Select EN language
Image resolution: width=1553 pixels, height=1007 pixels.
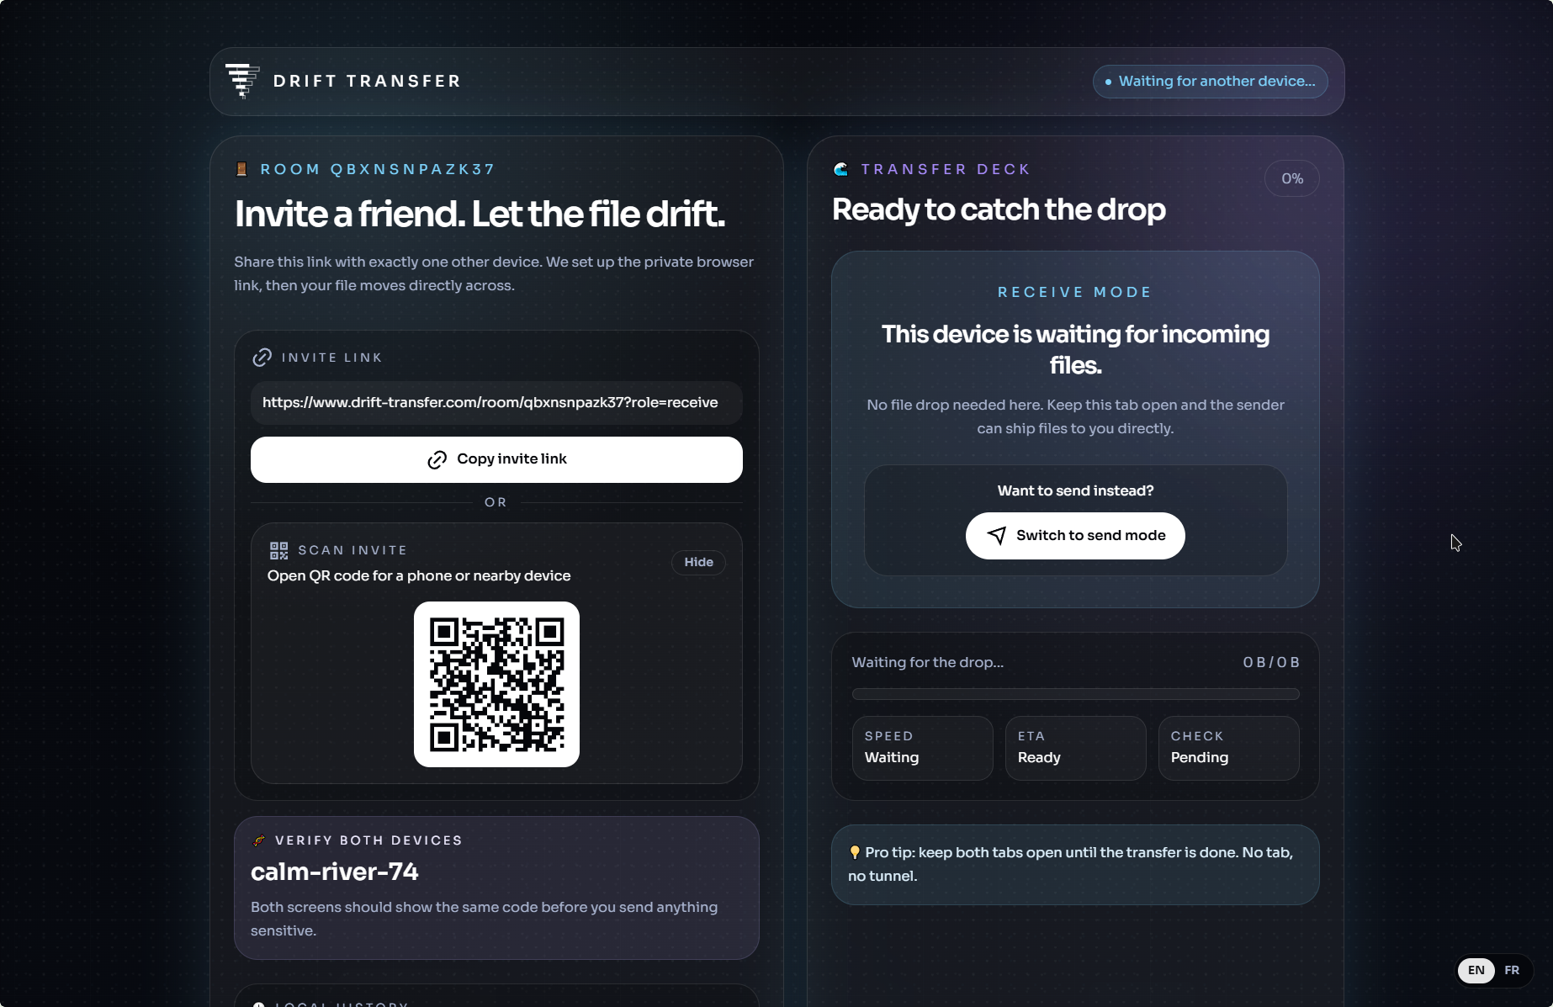tap(1476, 970)
